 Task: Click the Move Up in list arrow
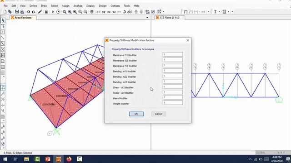pyautogui.click(x=136, y=12)
